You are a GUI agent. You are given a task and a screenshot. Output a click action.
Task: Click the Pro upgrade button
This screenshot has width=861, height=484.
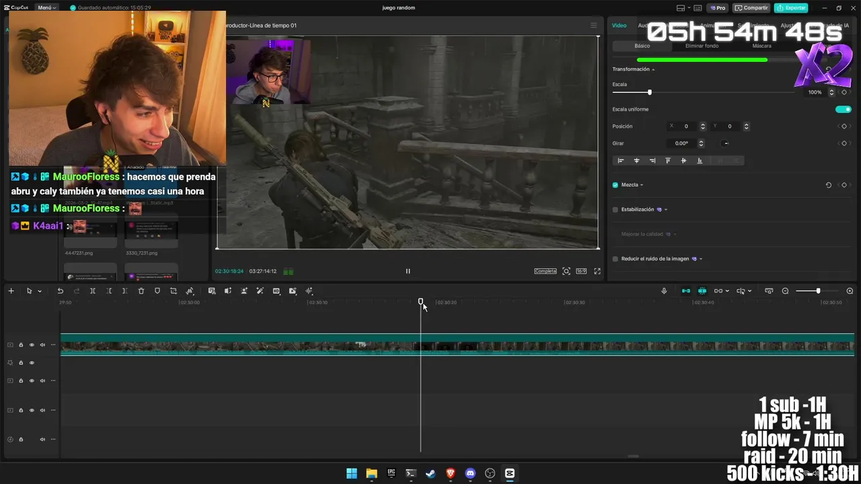718,8
